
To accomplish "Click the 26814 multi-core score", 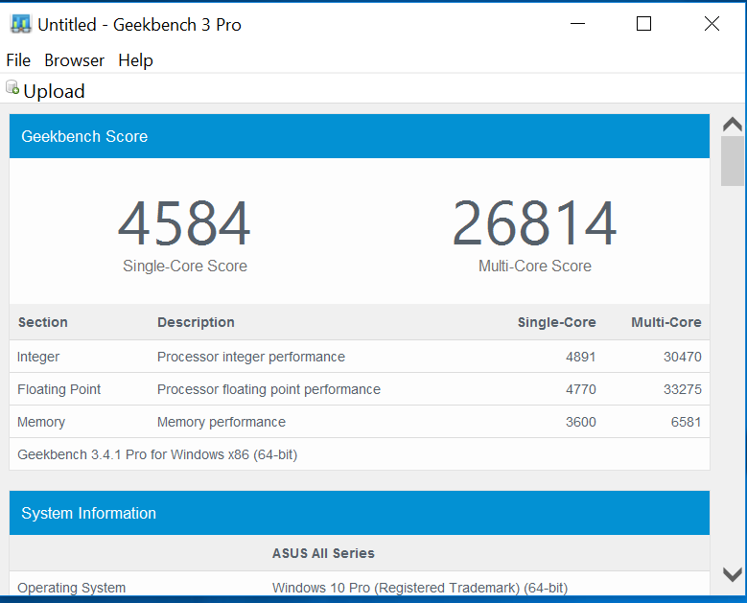I will coord(534,224).
